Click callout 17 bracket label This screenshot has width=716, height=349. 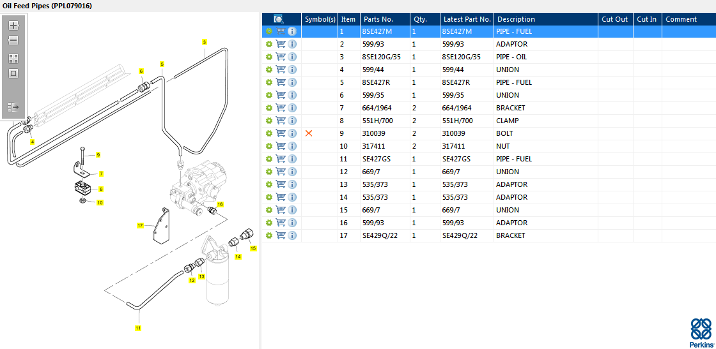point(141,225)
